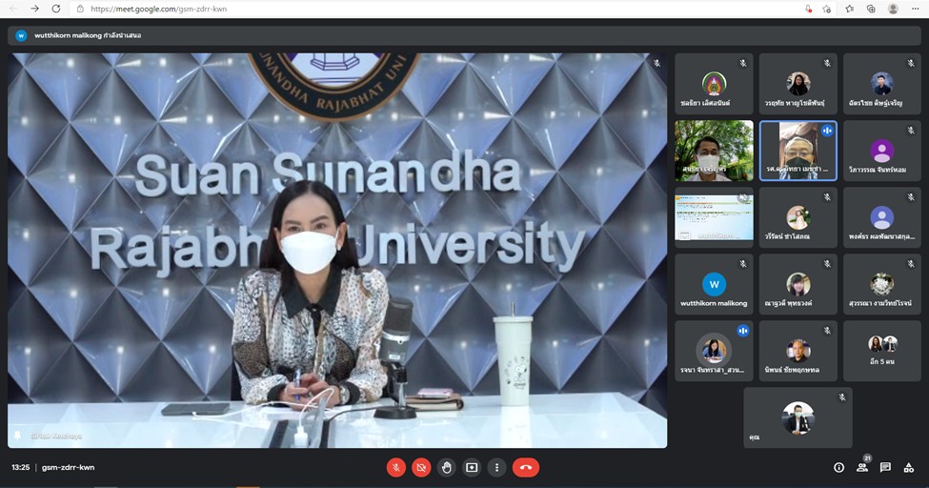Leave the call with red hang-up button

[x=525, y=467]
